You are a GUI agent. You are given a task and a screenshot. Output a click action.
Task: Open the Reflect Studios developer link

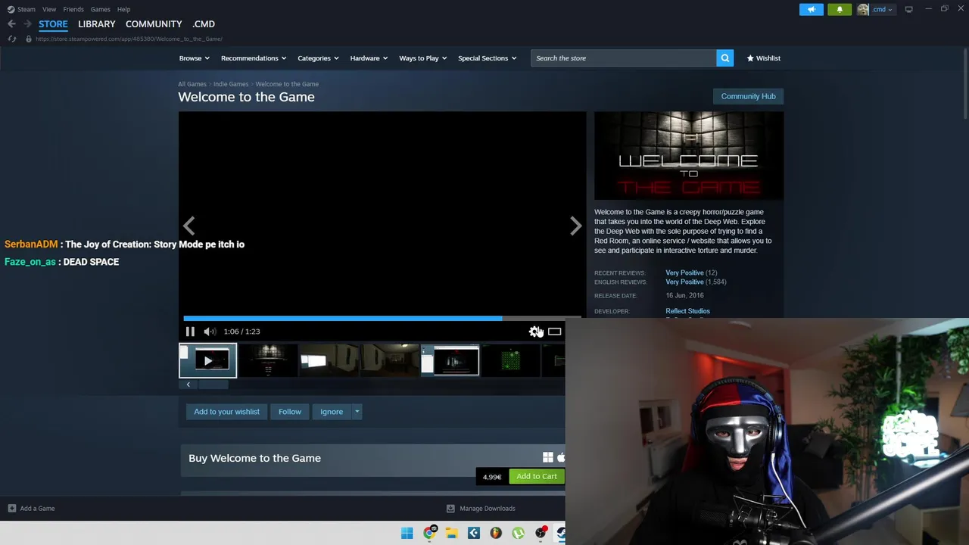(687, 311)
